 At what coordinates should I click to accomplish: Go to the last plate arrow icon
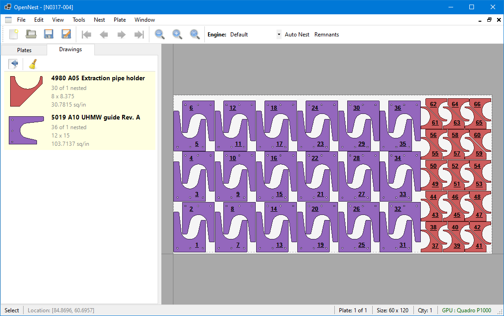[138, 34]
